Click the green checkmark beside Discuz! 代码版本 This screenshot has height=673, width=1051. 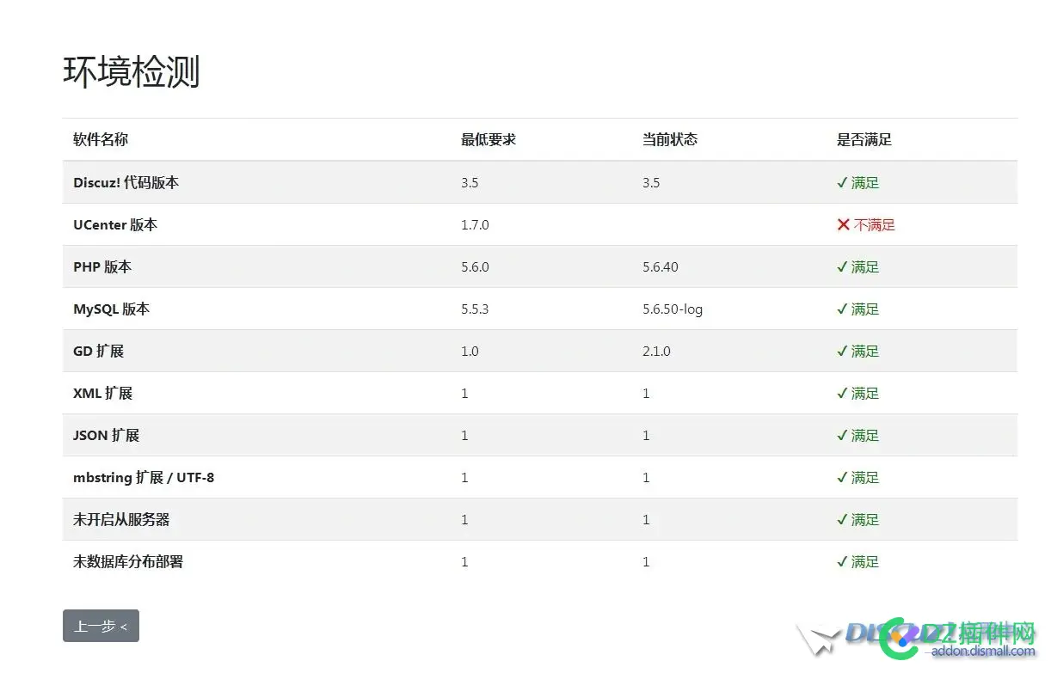tap(843, 182)
